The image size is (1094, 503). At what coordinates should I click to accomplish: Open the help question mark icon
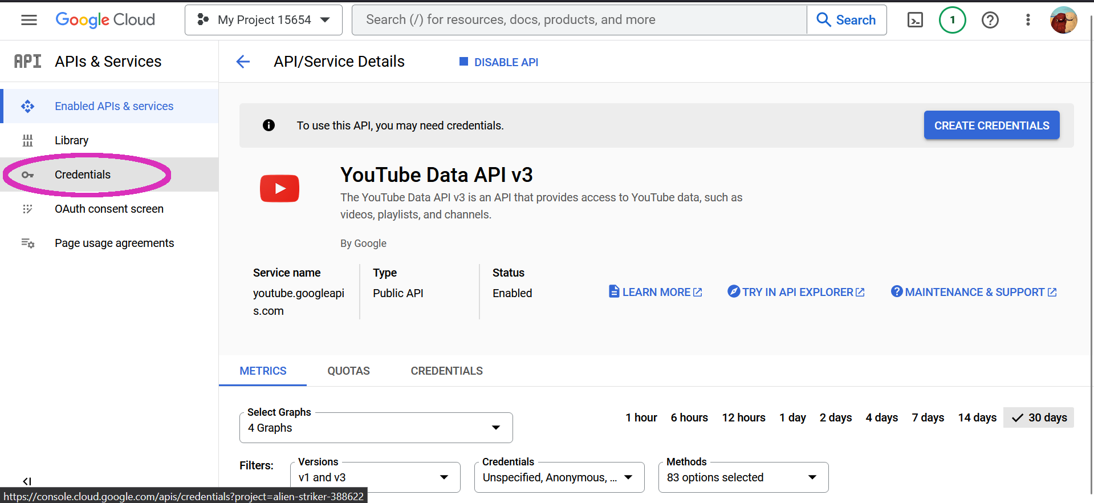pyautogui.click(x=990, y=20)
